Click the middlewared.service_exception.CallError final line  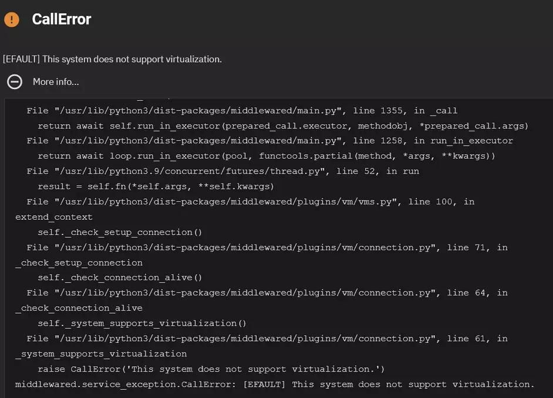click(275, 383)
